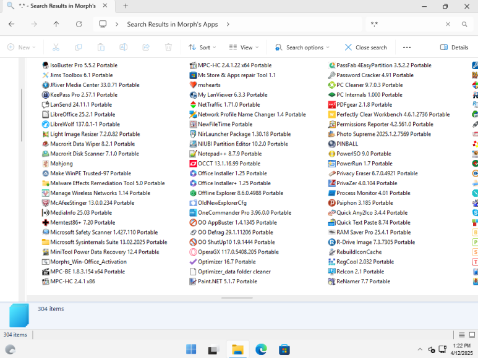This screenshot has height=358, width=478.
Task: Click the PINBALL icon
Action: click(331, 144)
